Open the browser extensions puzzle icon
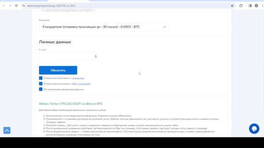This screenshot has width=264, height=148. coord(241,6)
